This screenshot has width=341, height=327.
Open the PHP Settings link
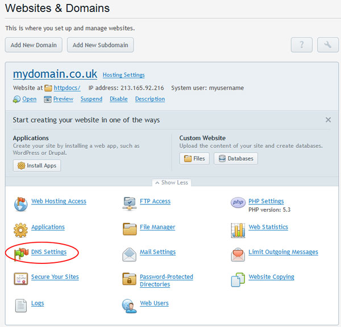(x=266, y=201)
